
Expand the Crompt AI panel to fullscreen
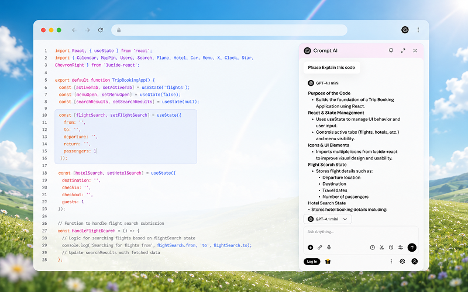click(x=403, y=51)
